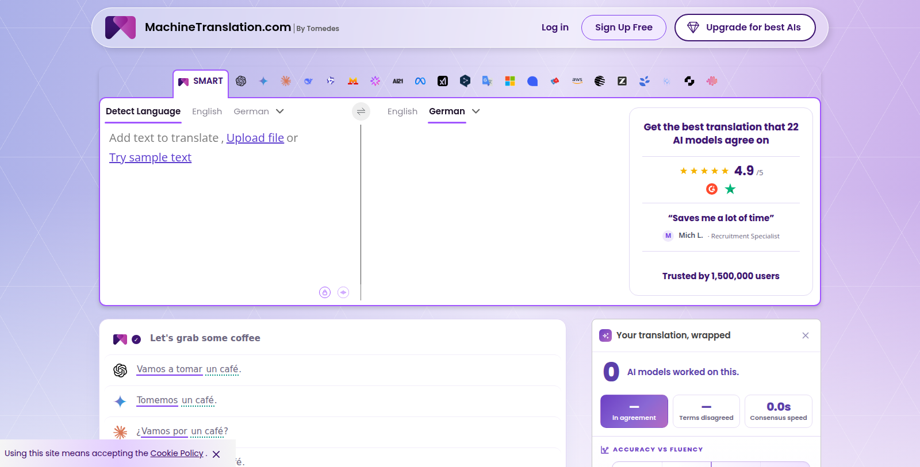Viewport: 920px width, 467px height.
Task: Swap the source and target languages
Action: coord(361,111)
